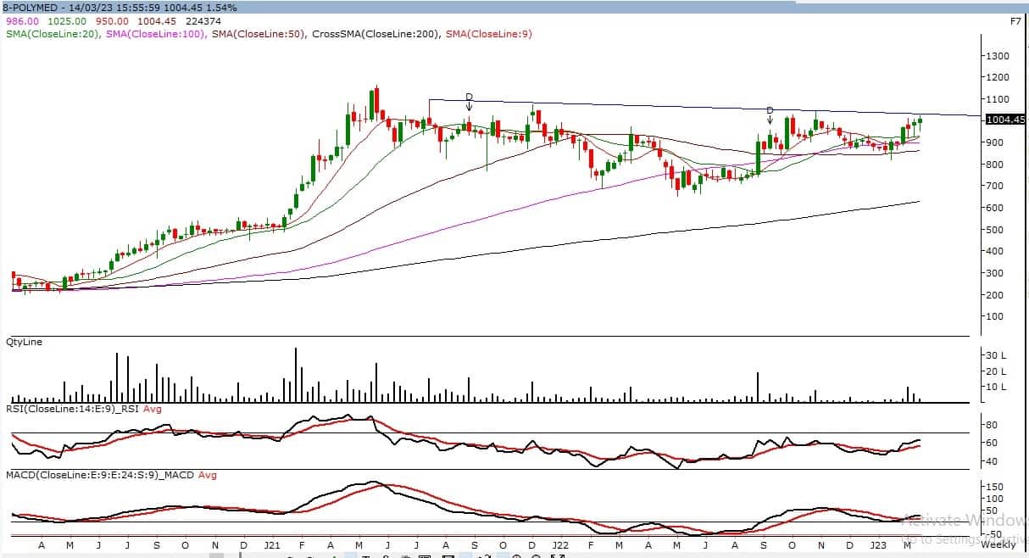The width and height of the screenshot is (1029, 558).
Task: Click the SMA(CloseLine:20) indicator label
Action: [x=54, y=34]
